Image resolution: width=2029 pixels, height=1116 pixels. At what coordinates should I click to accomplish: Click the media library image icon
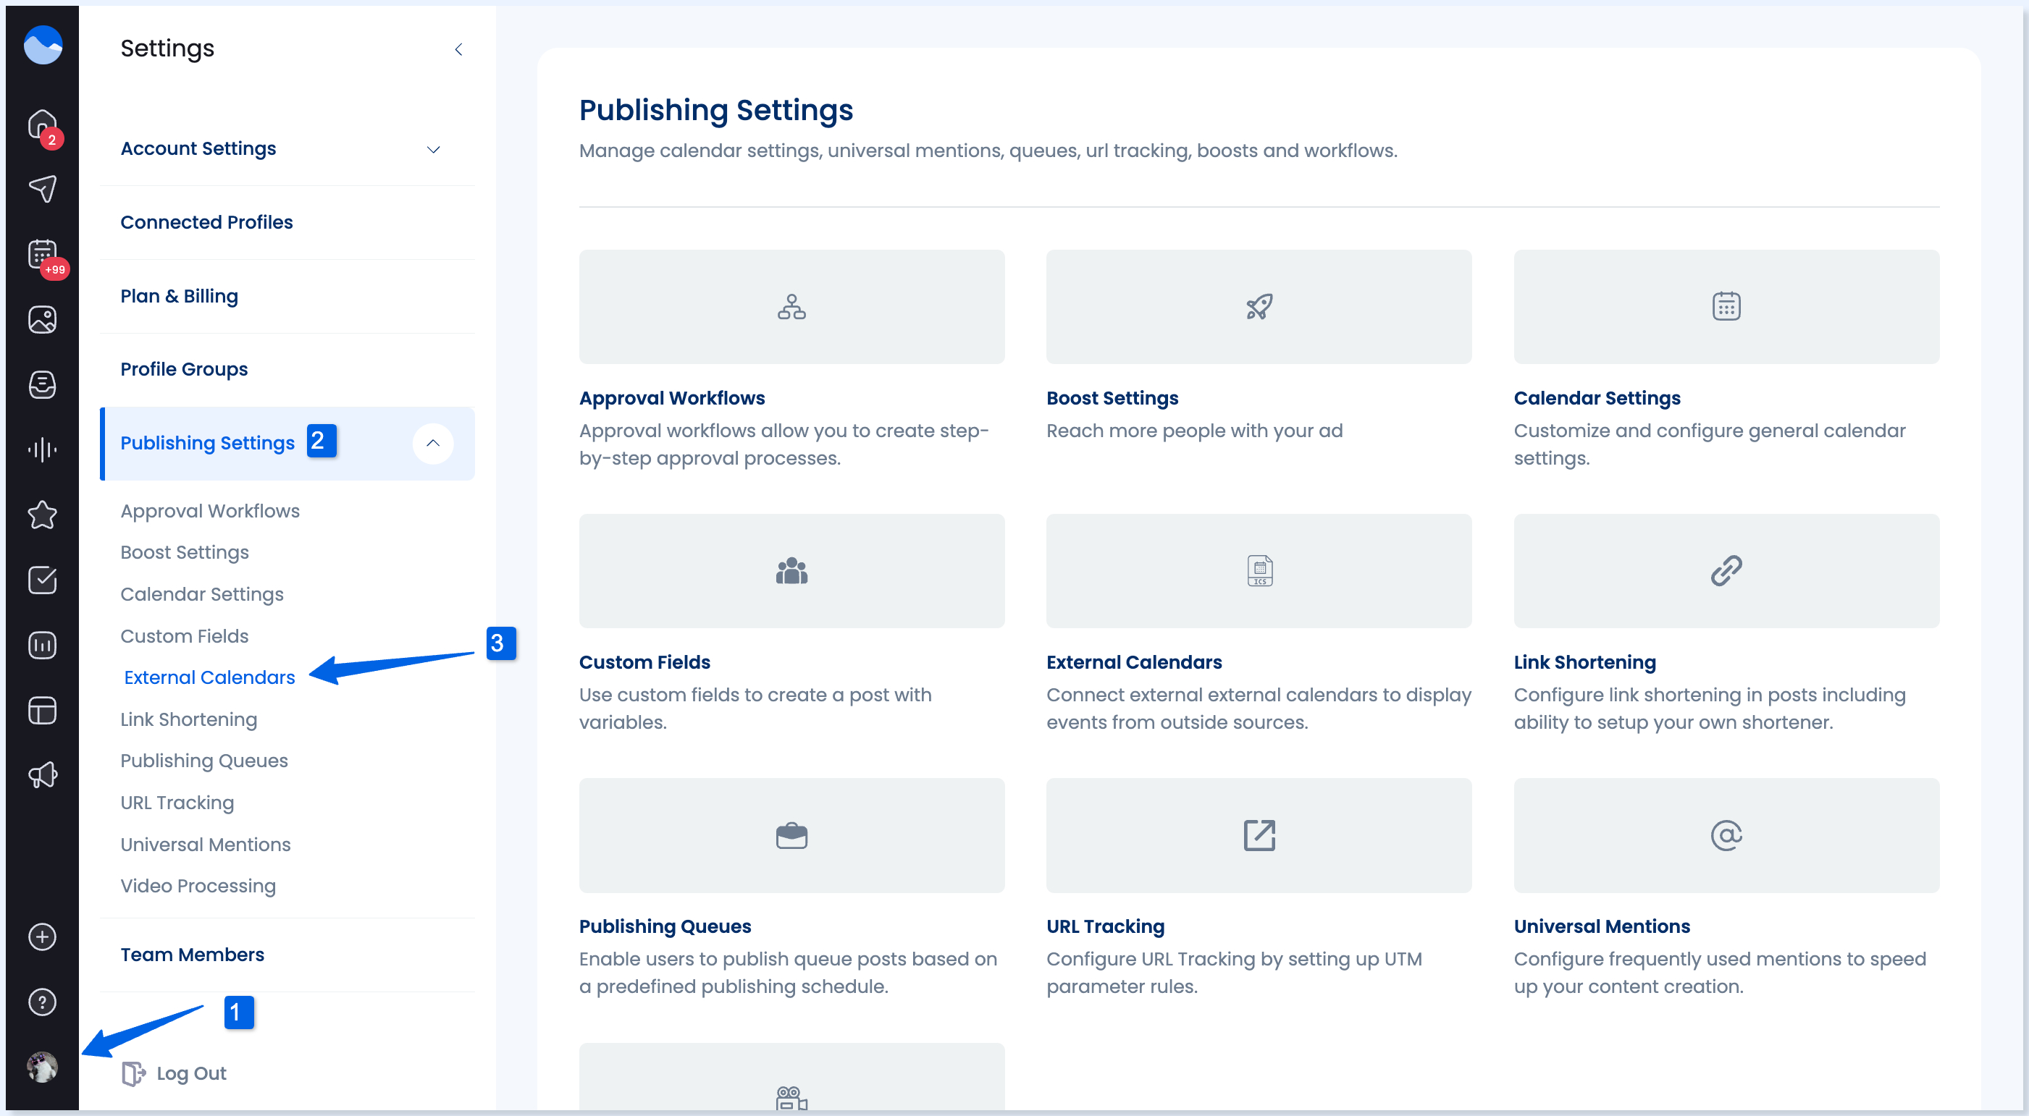tap(43, 320)
